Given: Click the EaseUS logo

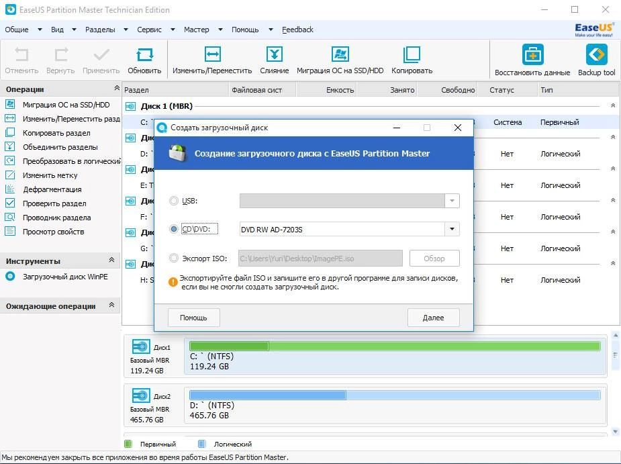Looking at the screenshot, I should (593, 30).
